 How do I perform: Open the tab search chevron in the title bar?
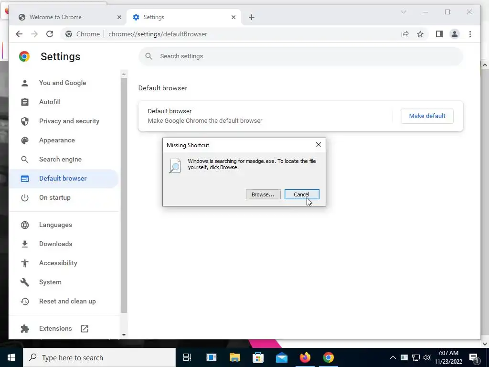[x=403, y=12]
